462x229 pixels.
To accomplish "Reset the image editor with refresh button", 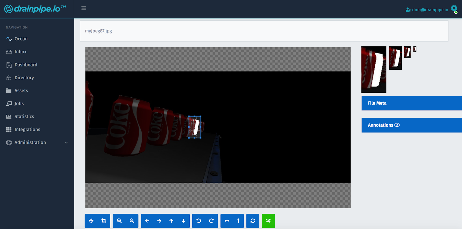I will [x=253, y=221].
